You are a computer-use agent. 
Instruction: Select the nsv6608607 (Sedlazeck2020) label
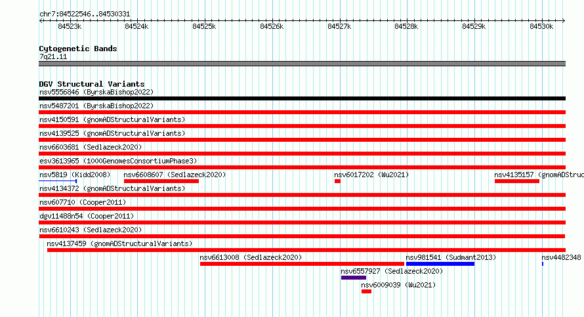[175, 175]
